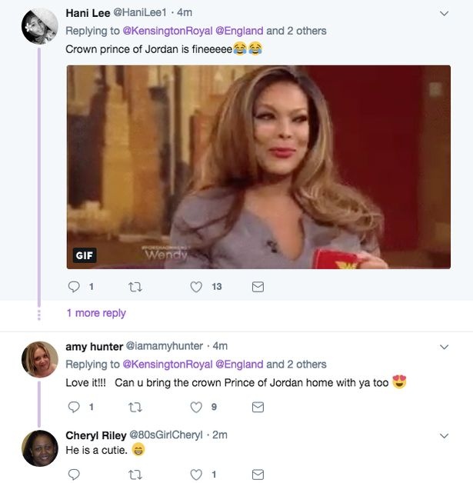Open Hani Lee's profile picture
This screenshot has width=473, height=483.
[x=39, y=27]
